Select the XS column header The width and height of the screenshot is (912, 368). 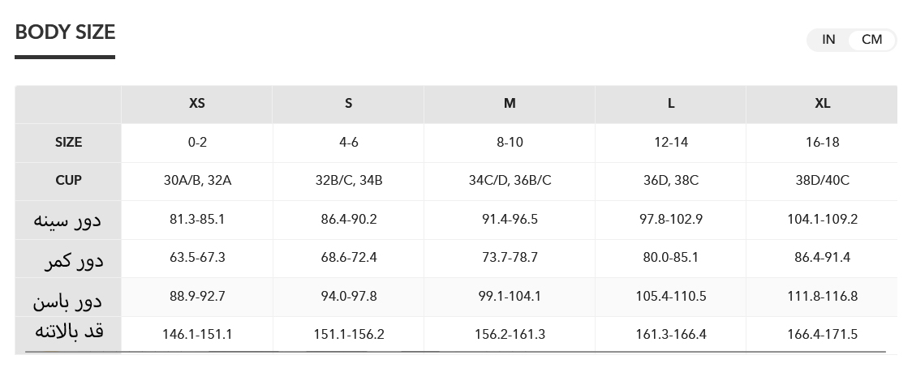[x=197, y=104]
